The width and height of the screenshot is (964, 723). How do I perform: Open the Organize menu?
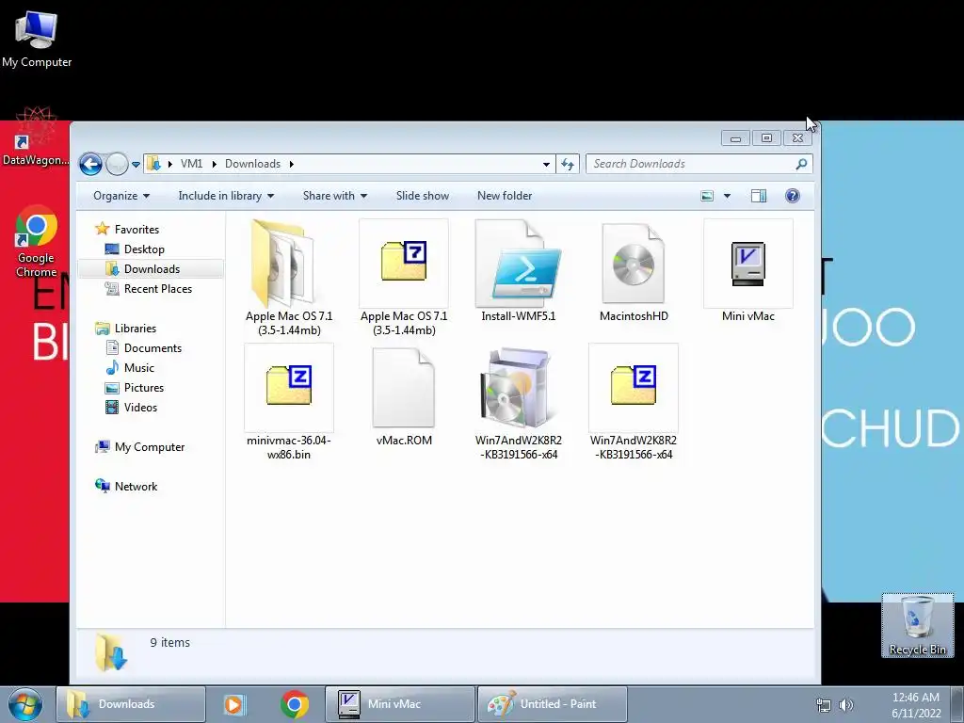click(x=121, y=196)
